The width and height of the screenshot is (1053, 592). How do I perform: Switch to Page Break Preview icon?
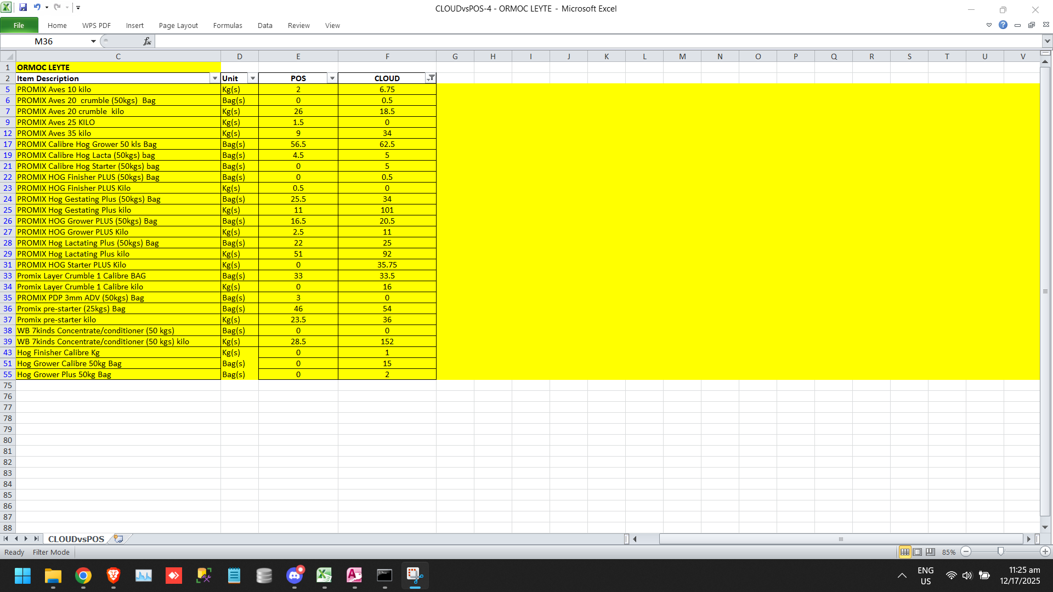click(x=930, y=552)
